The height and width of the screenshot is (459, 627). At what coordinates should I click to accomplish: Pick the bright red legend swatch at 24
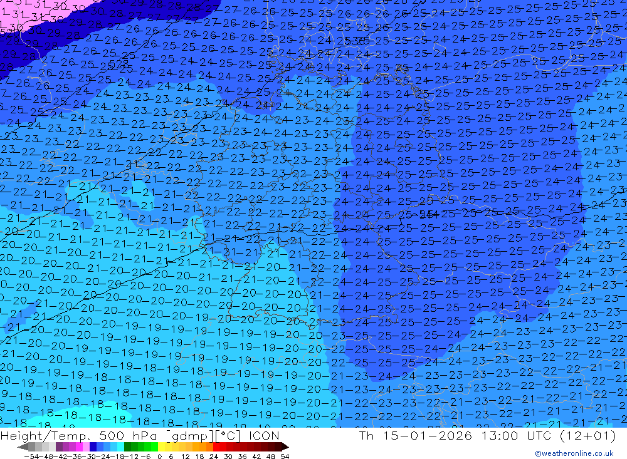[x=216, y=447]
